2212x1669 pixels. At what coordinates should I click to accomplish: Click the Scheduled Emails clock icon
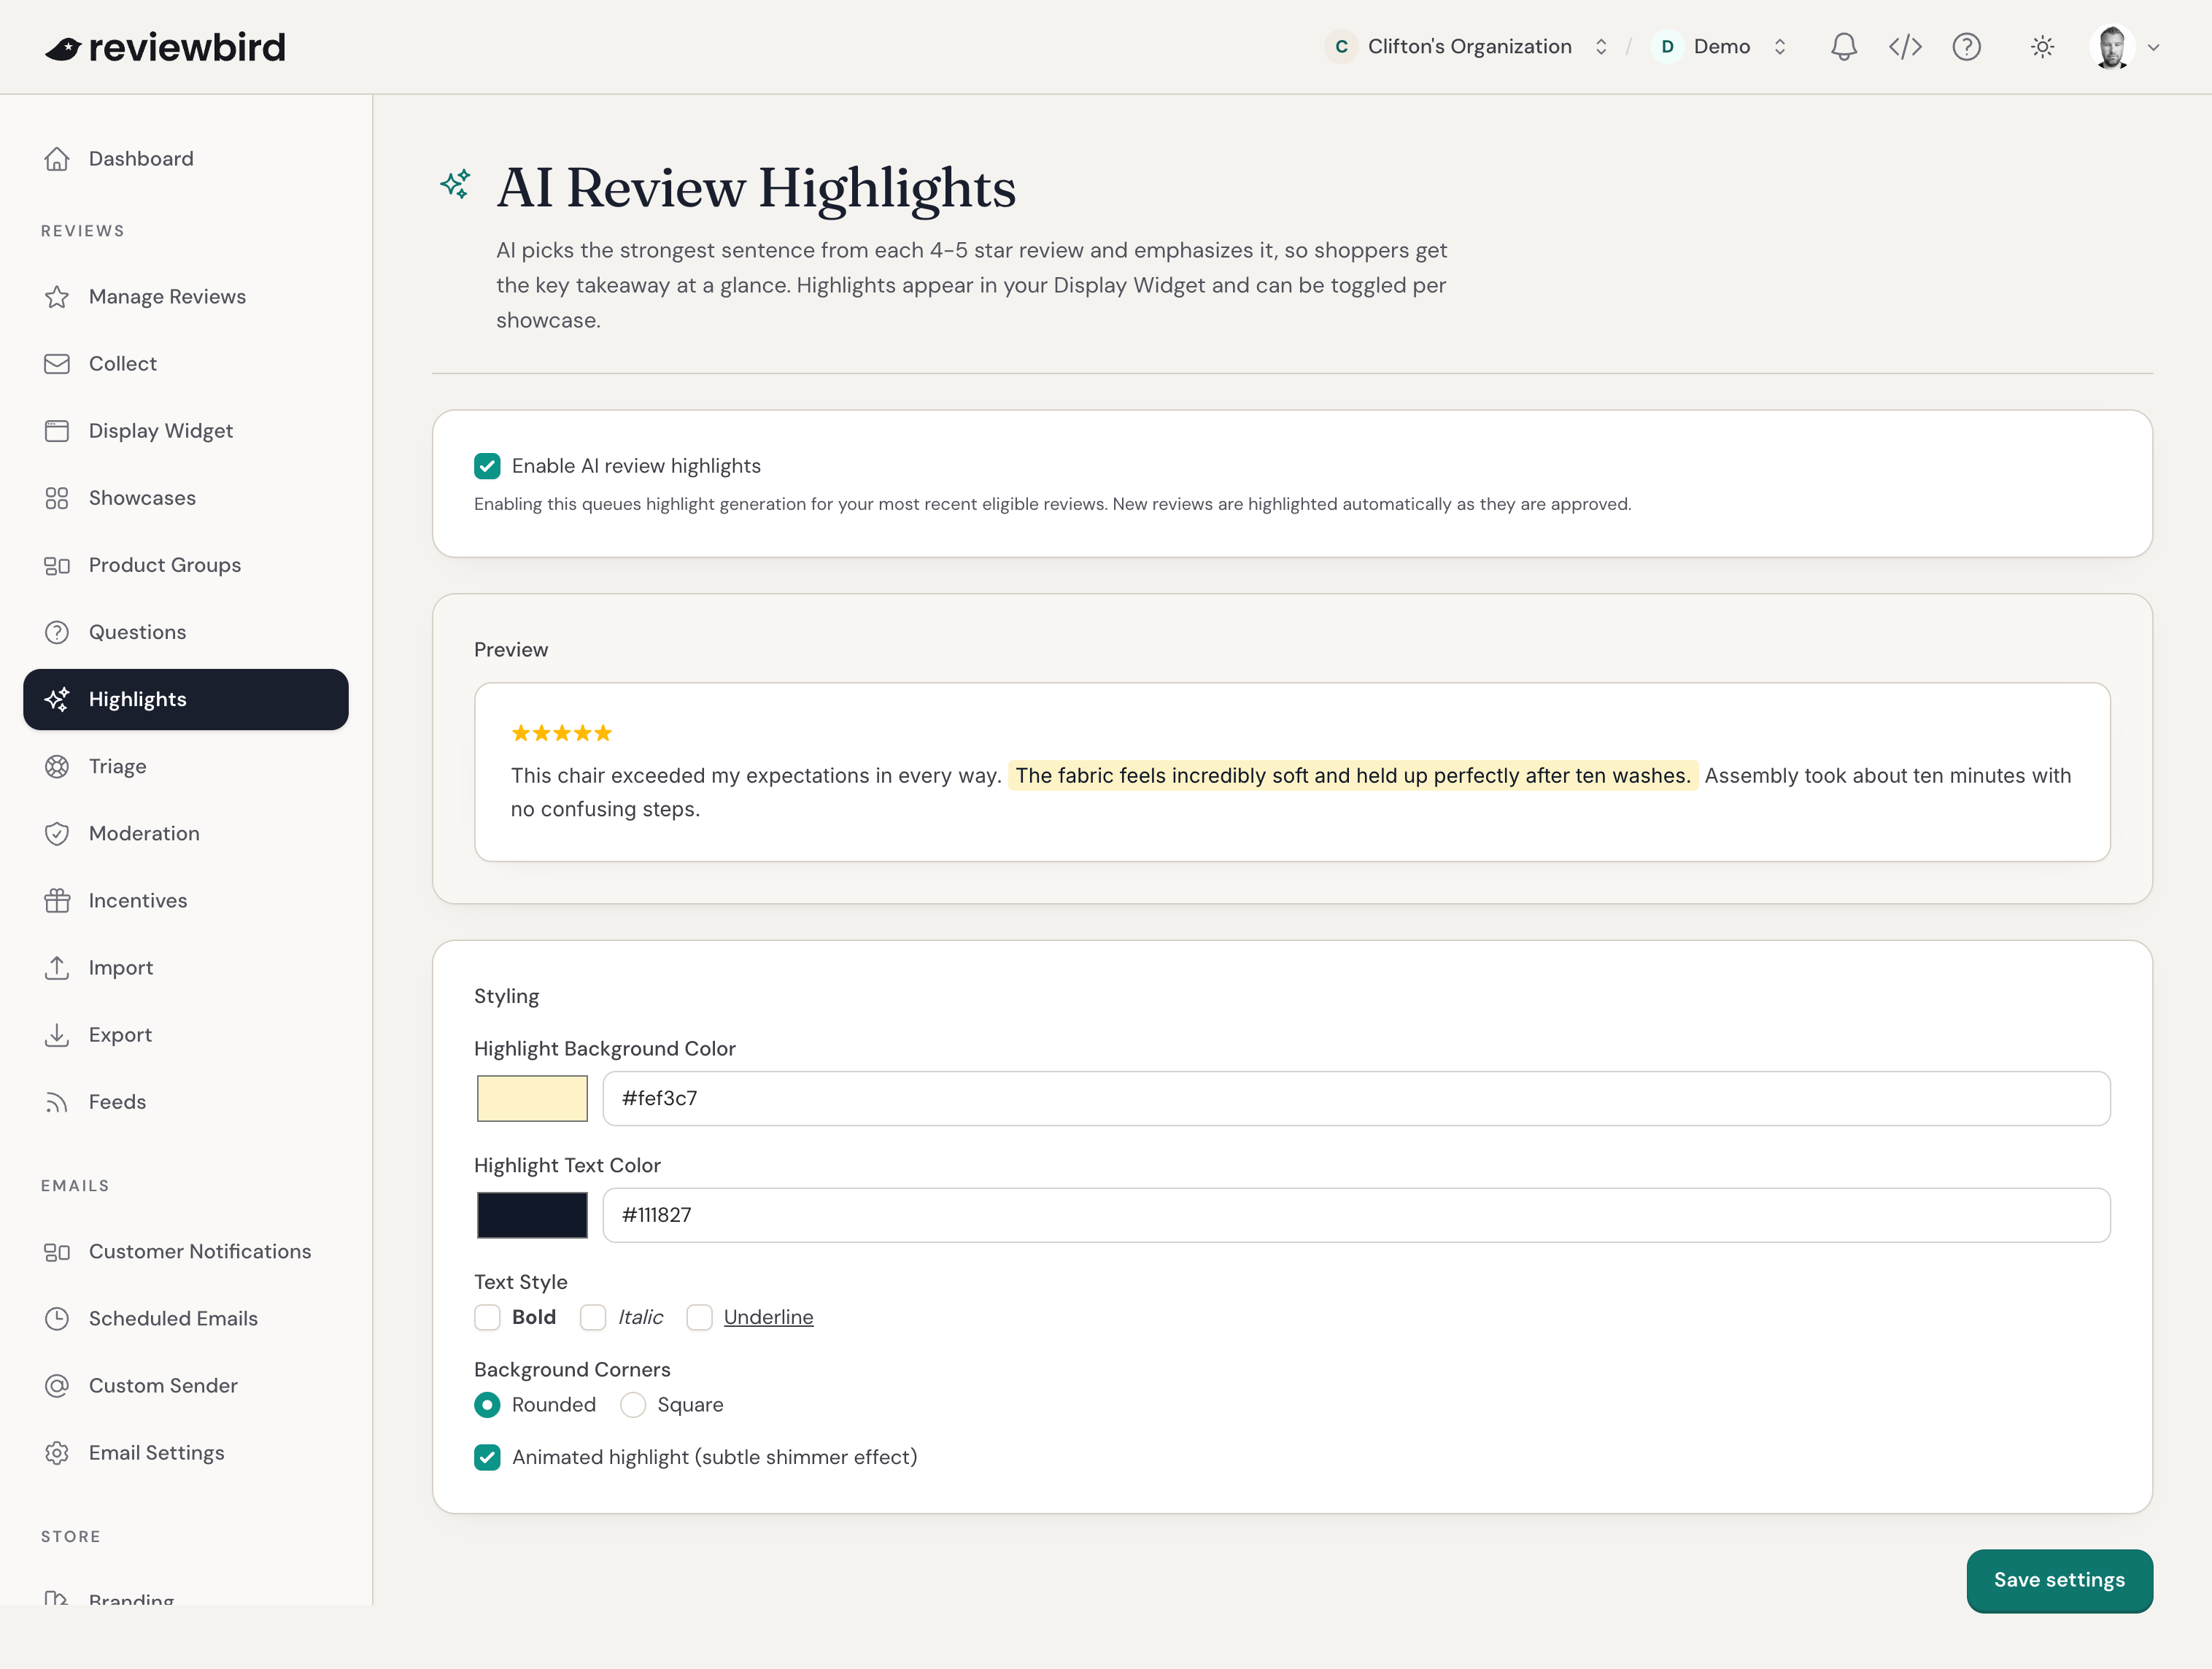[57, 1319]
